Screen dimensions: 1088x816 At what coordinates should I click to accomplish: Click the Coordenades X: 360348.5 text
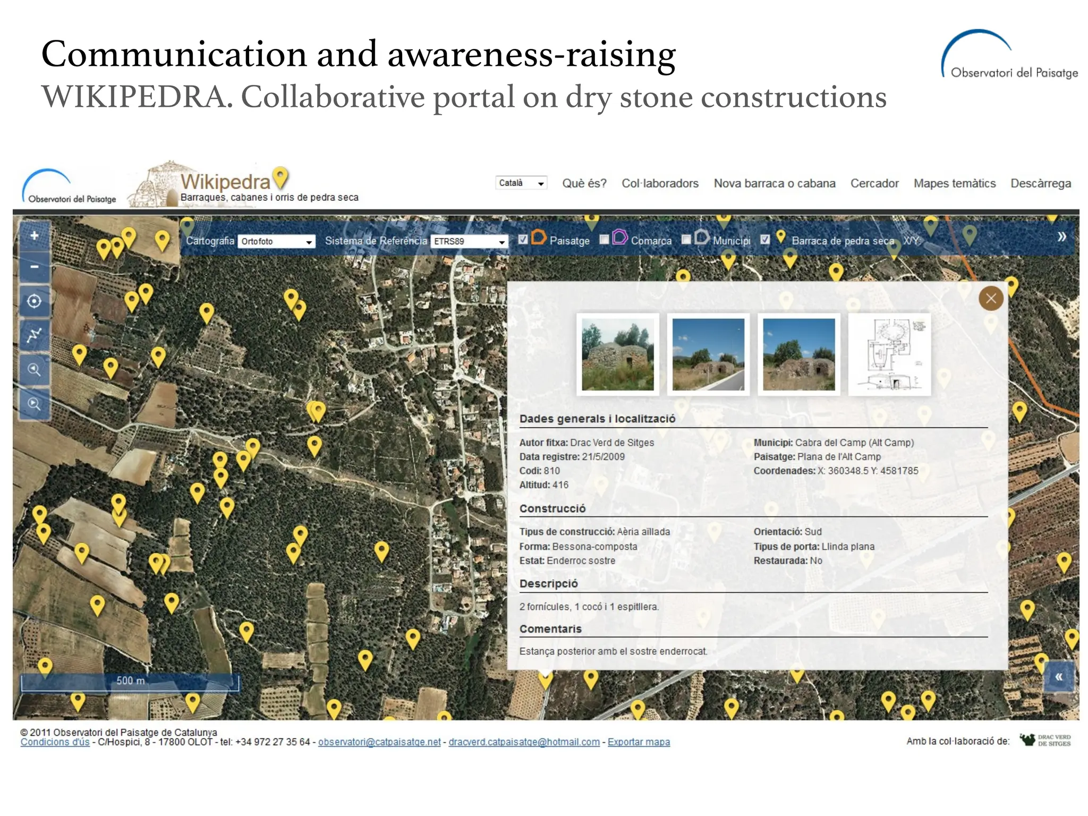pos(836,471)
